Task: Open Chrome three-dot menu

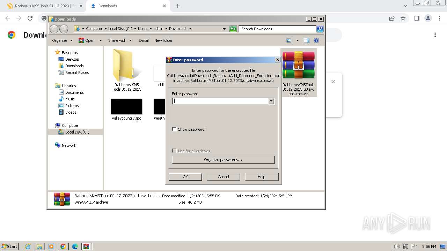Action: point(439,18)
